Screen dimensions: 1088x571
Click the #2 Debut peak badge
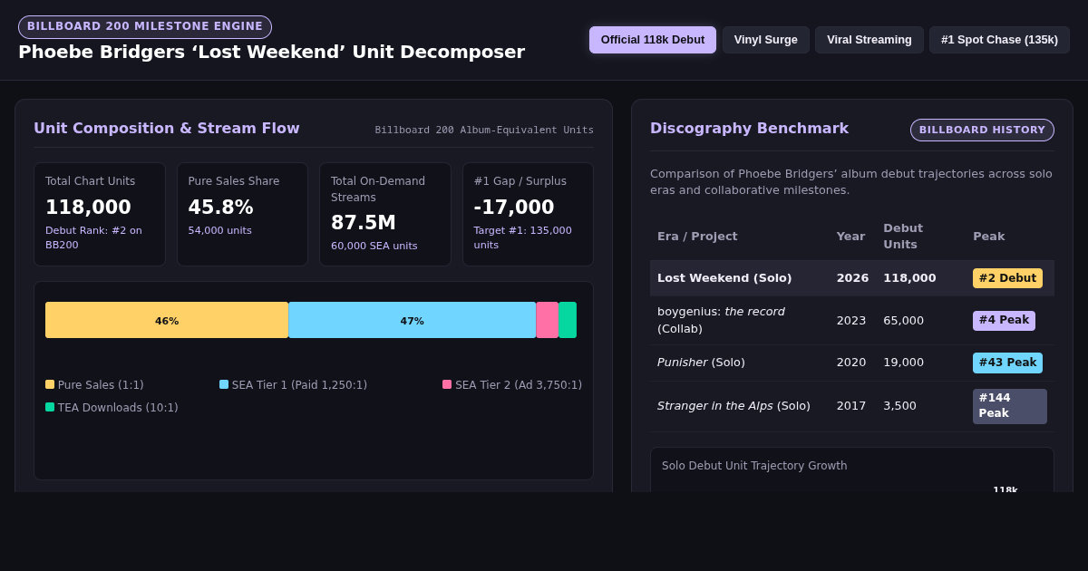click(1007, 278)
